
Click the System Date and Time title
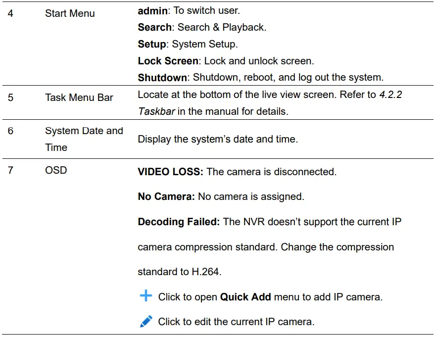tap(84, 139)
